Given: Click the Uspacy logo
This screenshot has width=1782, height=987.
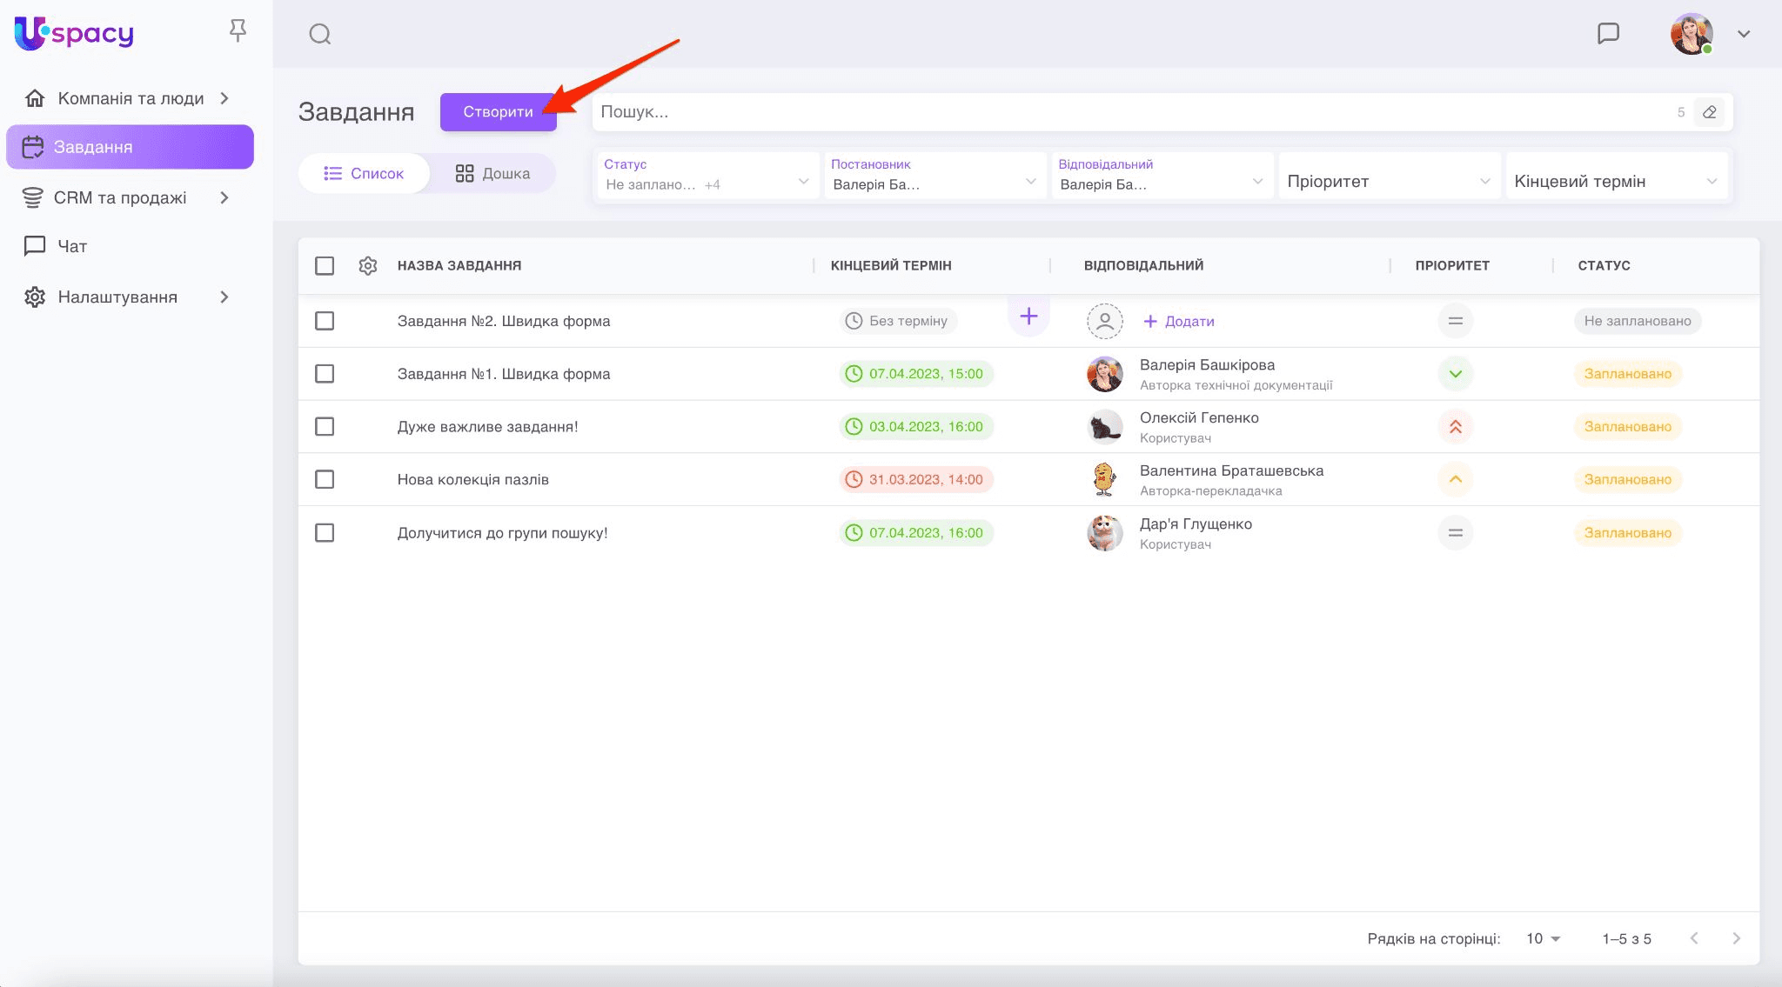Looking at the screenshot, I should tap(74, 33).
